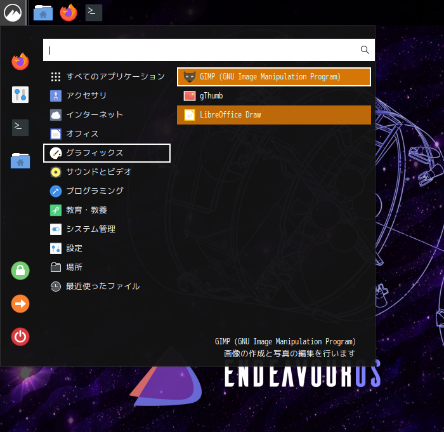
Task: Click the office document icon
Action: [56, 134]
